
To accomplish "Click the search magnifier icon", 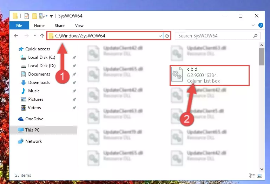I will 256,36.
